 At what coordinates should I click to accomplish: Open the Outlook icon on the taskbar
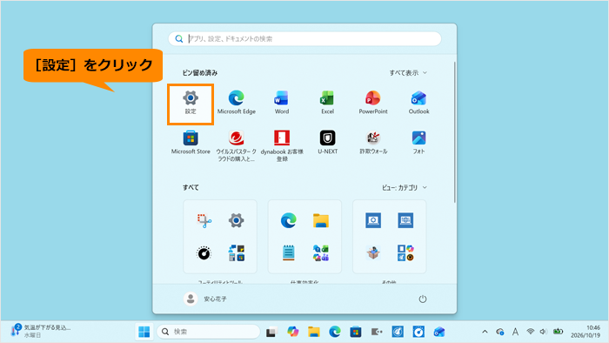tap(439, 332)
